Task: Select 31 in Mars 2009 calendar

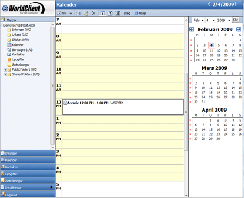Action: (x=203, y=102)
